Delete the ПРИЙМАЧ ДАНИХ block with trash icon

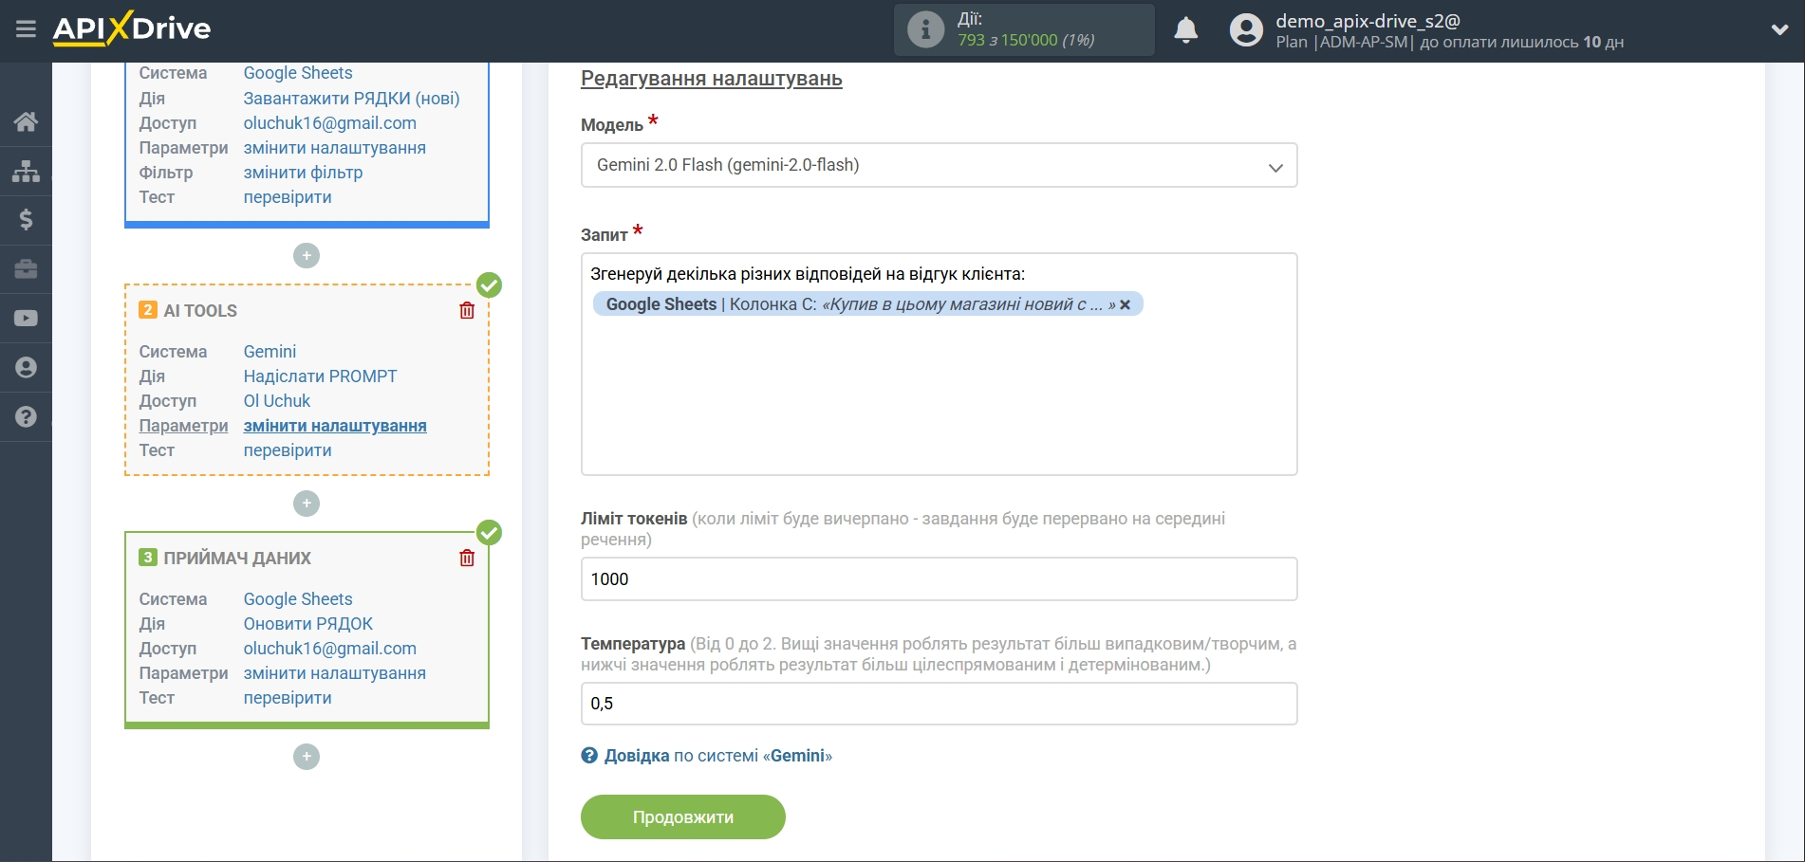pyautogui.click(x=467, y=558)
